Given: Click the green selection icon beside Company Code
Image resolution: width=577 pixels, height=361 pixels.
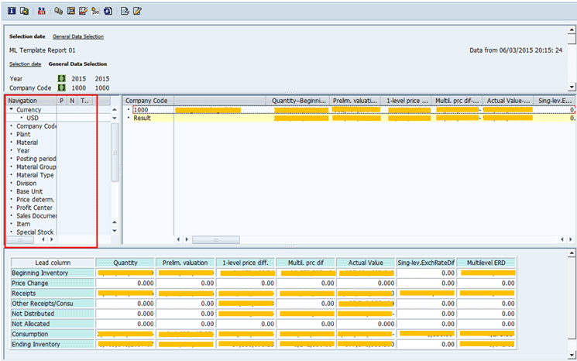Looking at the screenshot, I should [x=62, y=88].
